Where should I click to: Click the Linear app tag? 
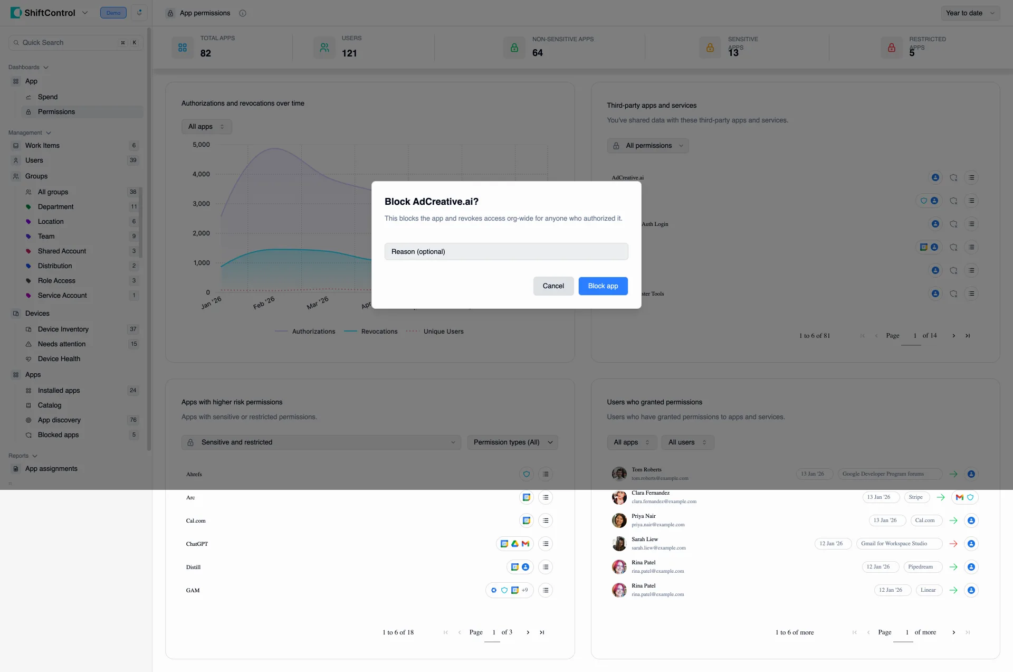[x=929, y=591]
